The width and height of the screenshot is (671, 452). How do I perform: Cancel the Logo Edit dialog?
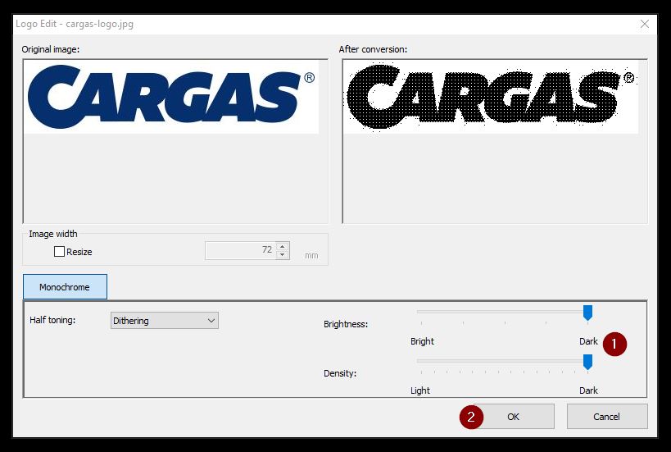coord(607,417)
